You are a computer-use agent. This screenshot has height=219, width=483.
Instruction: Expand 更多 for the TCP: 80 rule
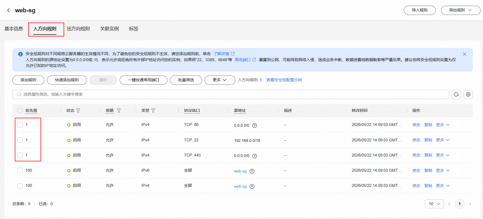[443, 125]
